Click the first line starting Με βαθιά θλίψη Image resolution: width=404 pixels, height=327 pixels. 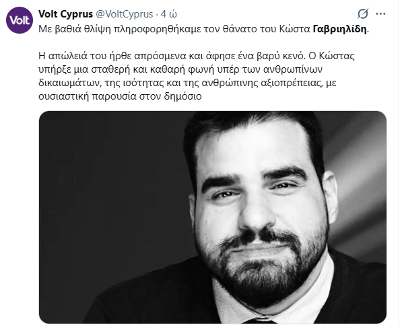click(x=203, y=29)
